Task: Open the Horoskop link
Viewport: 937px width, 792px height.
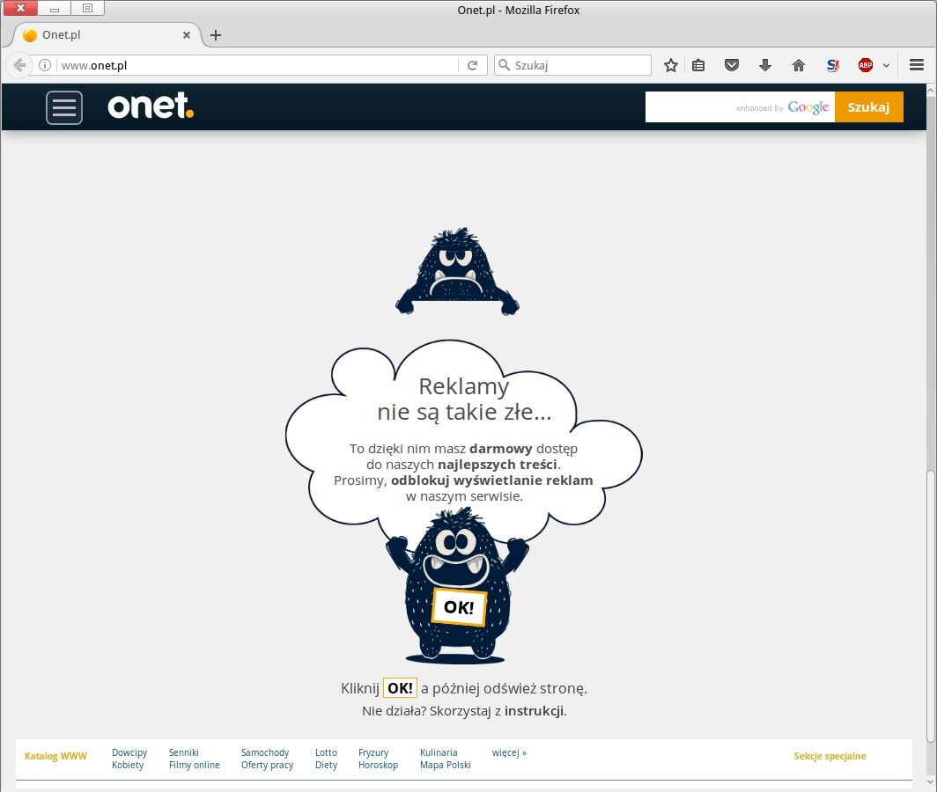Action: point(378,765)
